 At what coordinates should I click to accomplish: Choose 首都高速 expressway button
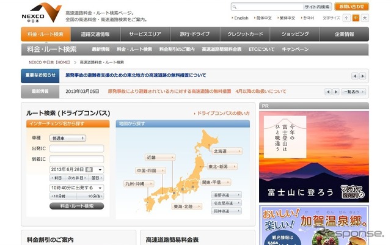coord(227,195)
